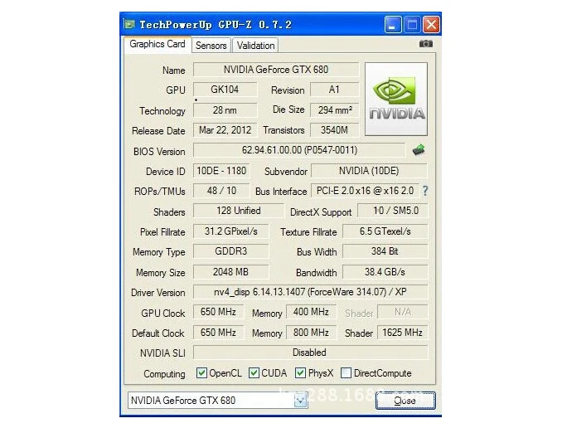Screen dimensions: 567x428
Task: Click the GPU field GK104
Action: (x=225, y=90)
